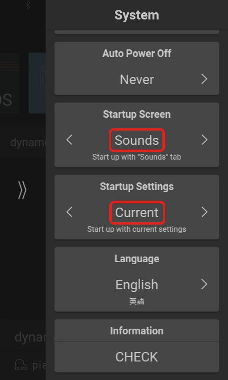Click the Startup Settings right arrow
Viewport: 228px width, 380px height.
point(204,212)
